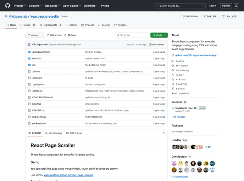Switch to the Issues tab
Viewport: 244px width, 181px height.
pyautogui.click(x=28, y=25)
